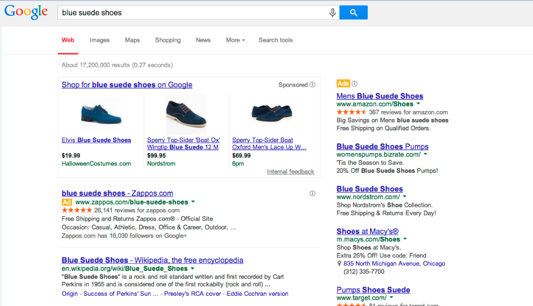Click the info icon next to Sponsored
Viewport: 533px width, 306px height.
click(312, 84)
